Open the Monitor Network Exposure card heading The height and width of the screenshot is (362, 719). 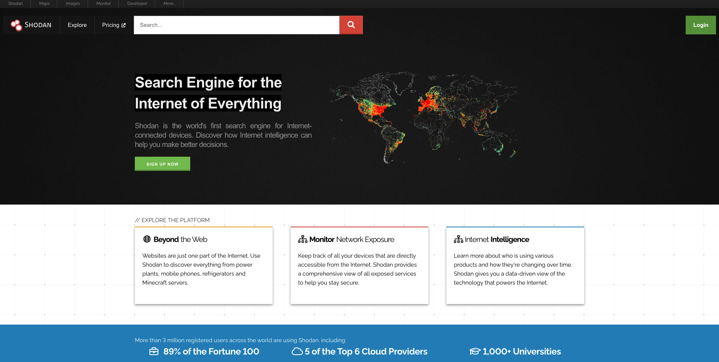coord(352,239)
